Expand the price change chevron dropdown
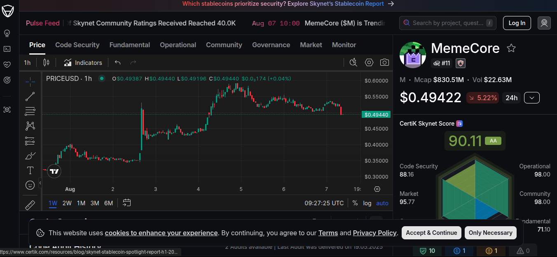Image resolution: width=557 pixels, height=257 pixels. pyautogui.click(x=532, y=98)
